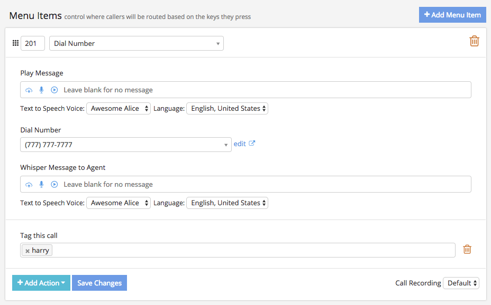The width and height of the screenshot is (491, 305).
Task: Delete the Tag this call action
Action: click(x=467, y=250)
